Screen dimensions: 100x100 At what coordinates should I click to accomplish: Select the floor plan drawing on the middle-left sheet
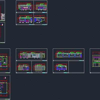pyautogui.click(x=4, y=62)
